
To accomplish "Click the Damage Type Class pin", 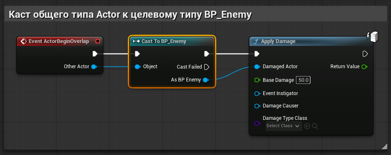I will (x=257, y=123).
